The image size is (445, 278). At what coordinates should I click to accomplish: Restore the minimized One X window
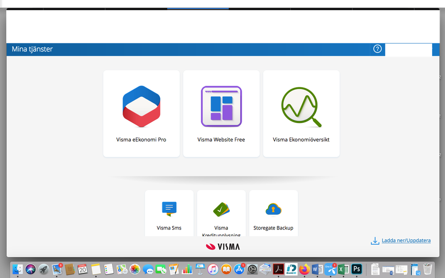point(416,270)
